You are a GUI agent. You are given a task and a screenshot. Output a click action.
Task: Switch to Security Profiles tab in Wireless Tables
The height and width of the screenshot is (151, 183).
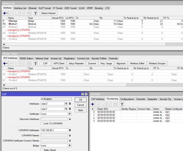tap(99, 58)
